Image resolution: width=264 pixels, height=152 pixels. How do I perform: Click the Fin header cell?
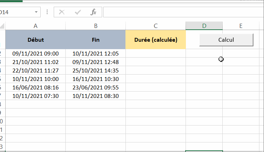click(95, 40)
